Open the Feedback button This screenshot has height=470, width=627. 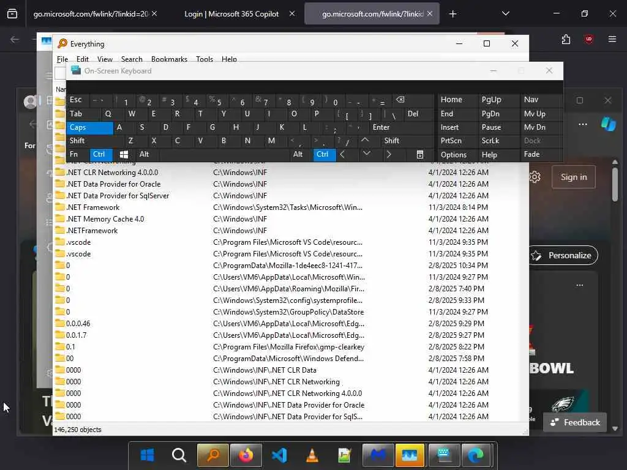click(x=574, y=422)
